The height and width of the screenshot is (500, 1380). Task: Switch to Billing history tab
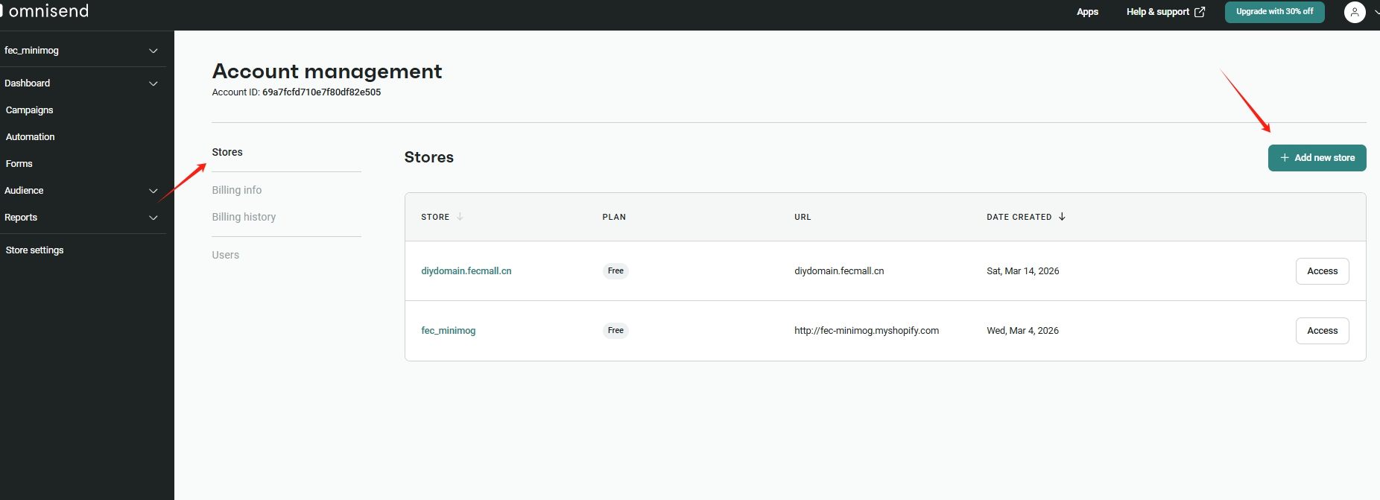(x=244, y=217)
